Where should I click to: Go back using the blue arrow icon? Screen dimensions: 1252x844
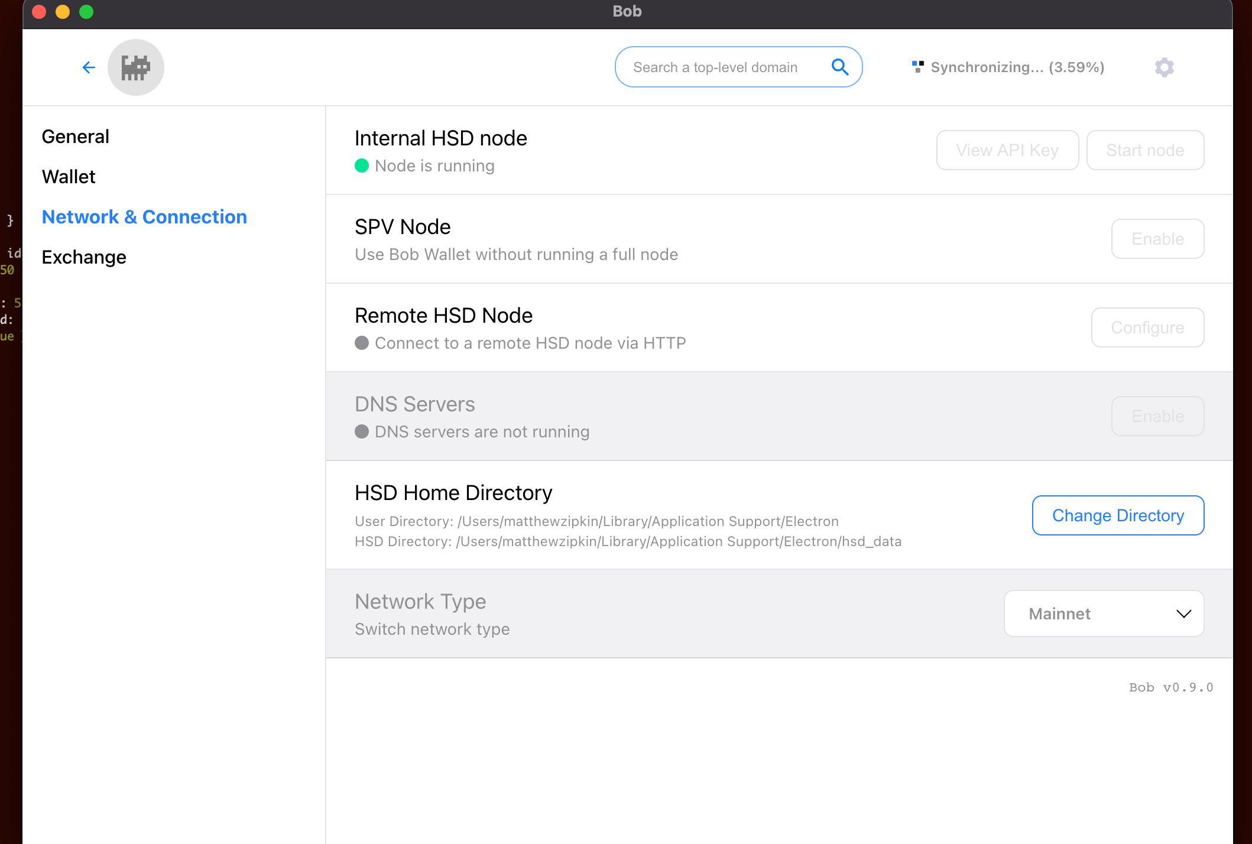[89, 67]
